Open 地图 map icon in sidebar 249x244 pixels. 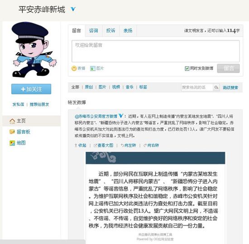[12, 143]
